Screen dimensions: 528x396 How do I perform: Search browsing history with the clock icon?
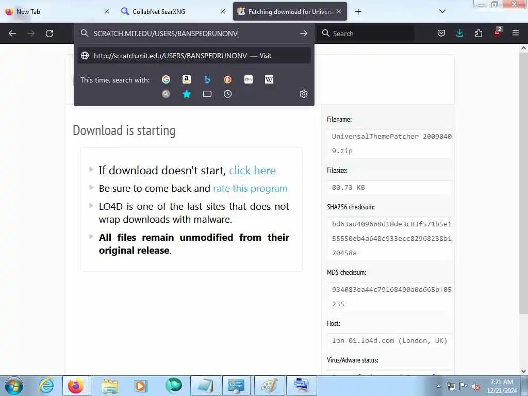coord(227,94)
